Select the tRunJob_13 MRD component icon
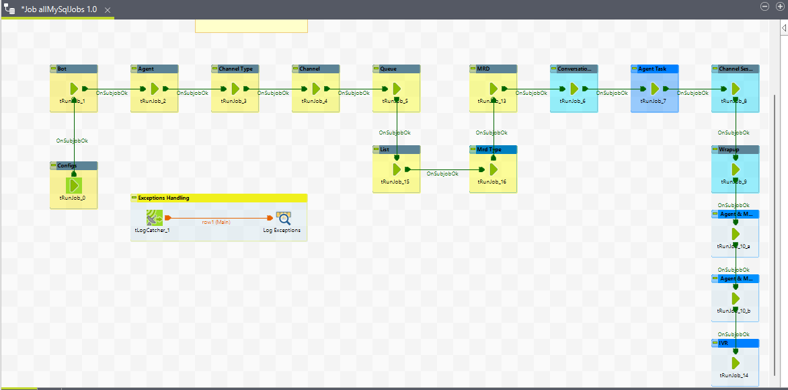 tap(494, 89)
